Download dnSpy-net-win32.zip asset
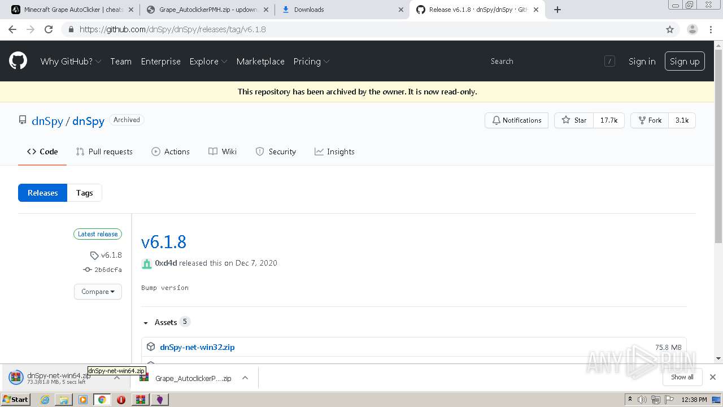The image size is (723, 407). point(197,347)
